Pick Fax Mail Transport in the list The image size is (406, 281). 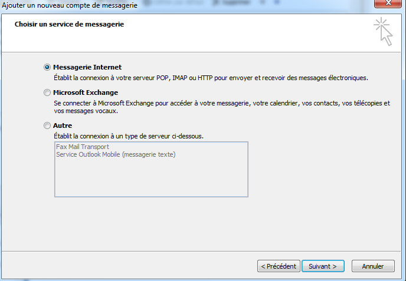[83, 147]
